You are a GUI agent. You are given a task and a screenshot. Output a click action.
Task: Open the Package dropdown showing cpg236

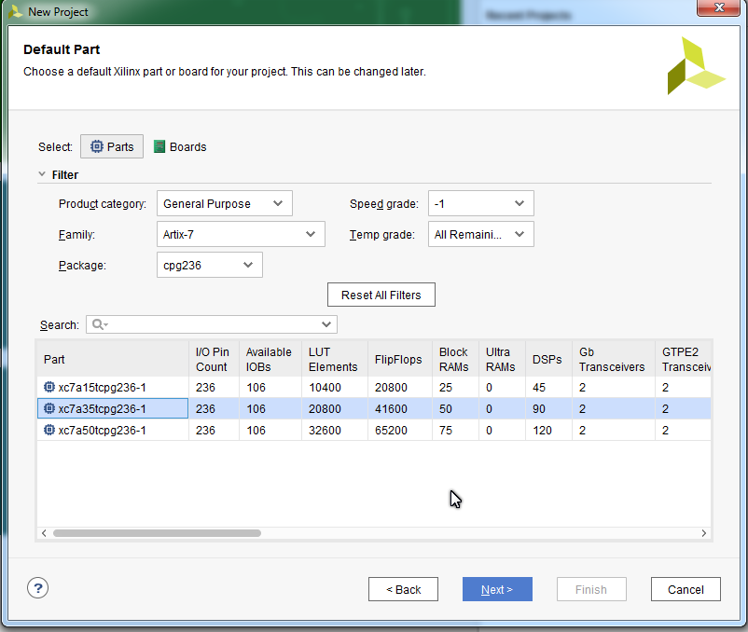pos(210,265)
